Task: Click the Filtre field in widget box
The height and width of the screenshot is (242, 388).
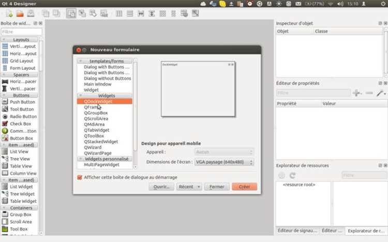Action: coord(22,32)
